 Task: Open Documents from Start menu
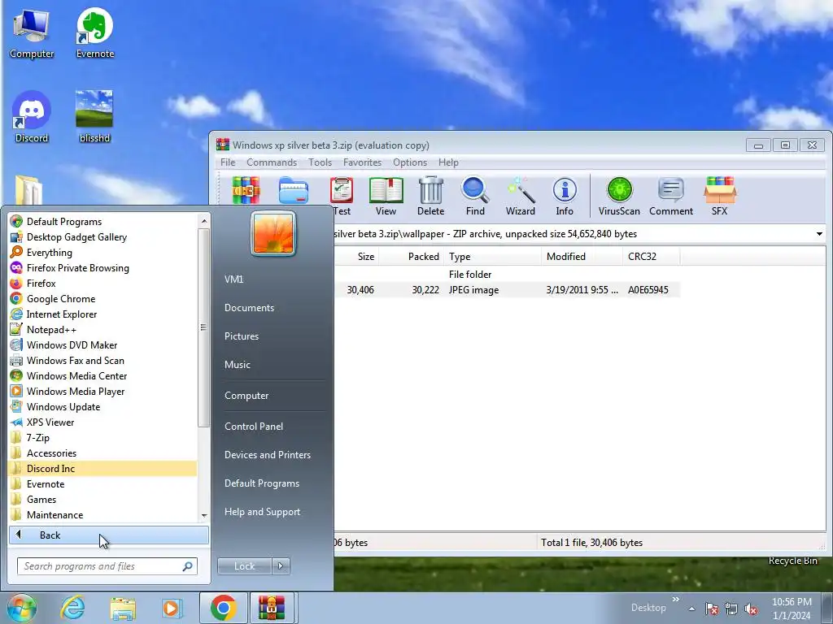tap(249, 308)
